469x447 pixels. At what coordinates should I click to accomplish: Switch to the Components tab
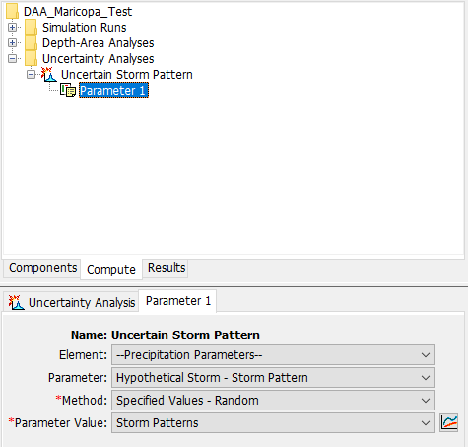point(42,268)
